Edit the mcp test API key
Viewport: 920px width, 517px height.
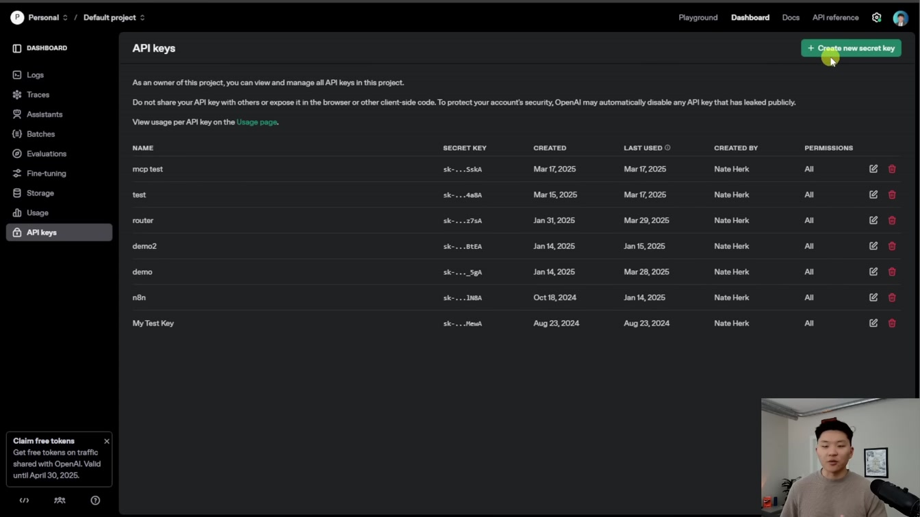pyautogui.click(x=873, y=169)
